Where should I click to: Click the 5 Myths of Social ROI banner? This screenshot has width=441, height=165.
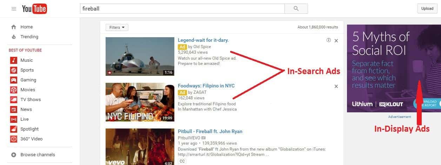pos(394,68)
